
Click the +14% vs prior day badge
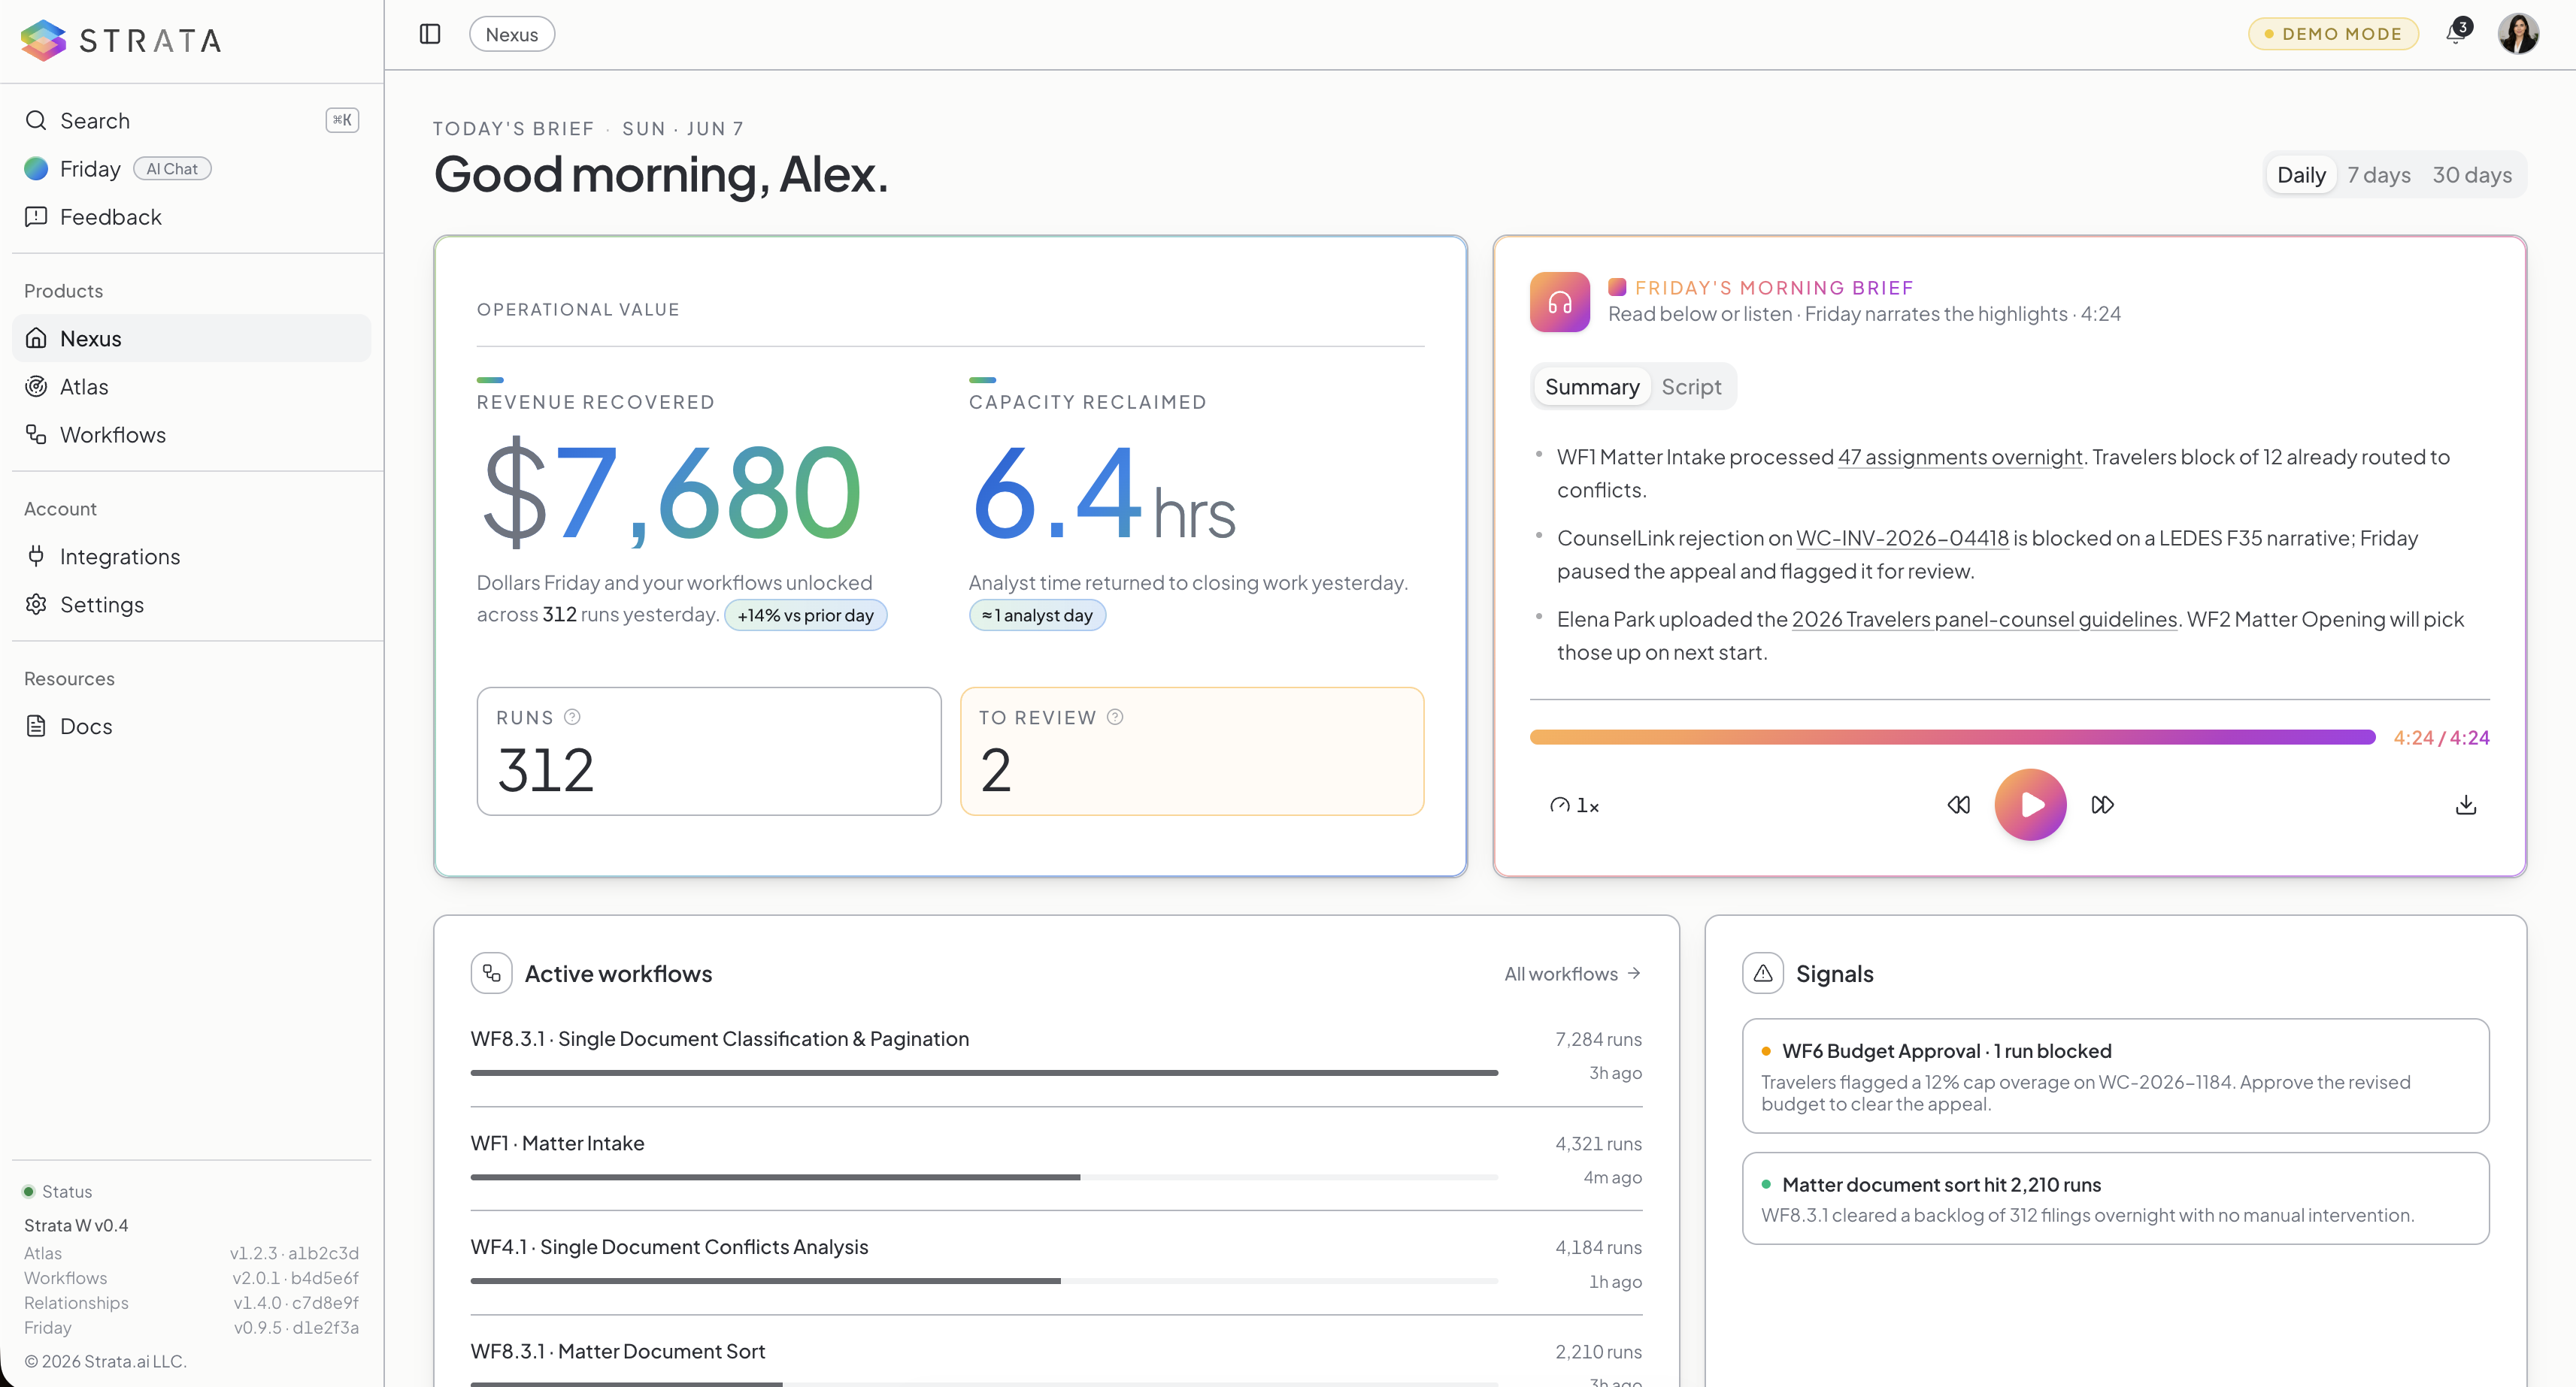(805, 615)
